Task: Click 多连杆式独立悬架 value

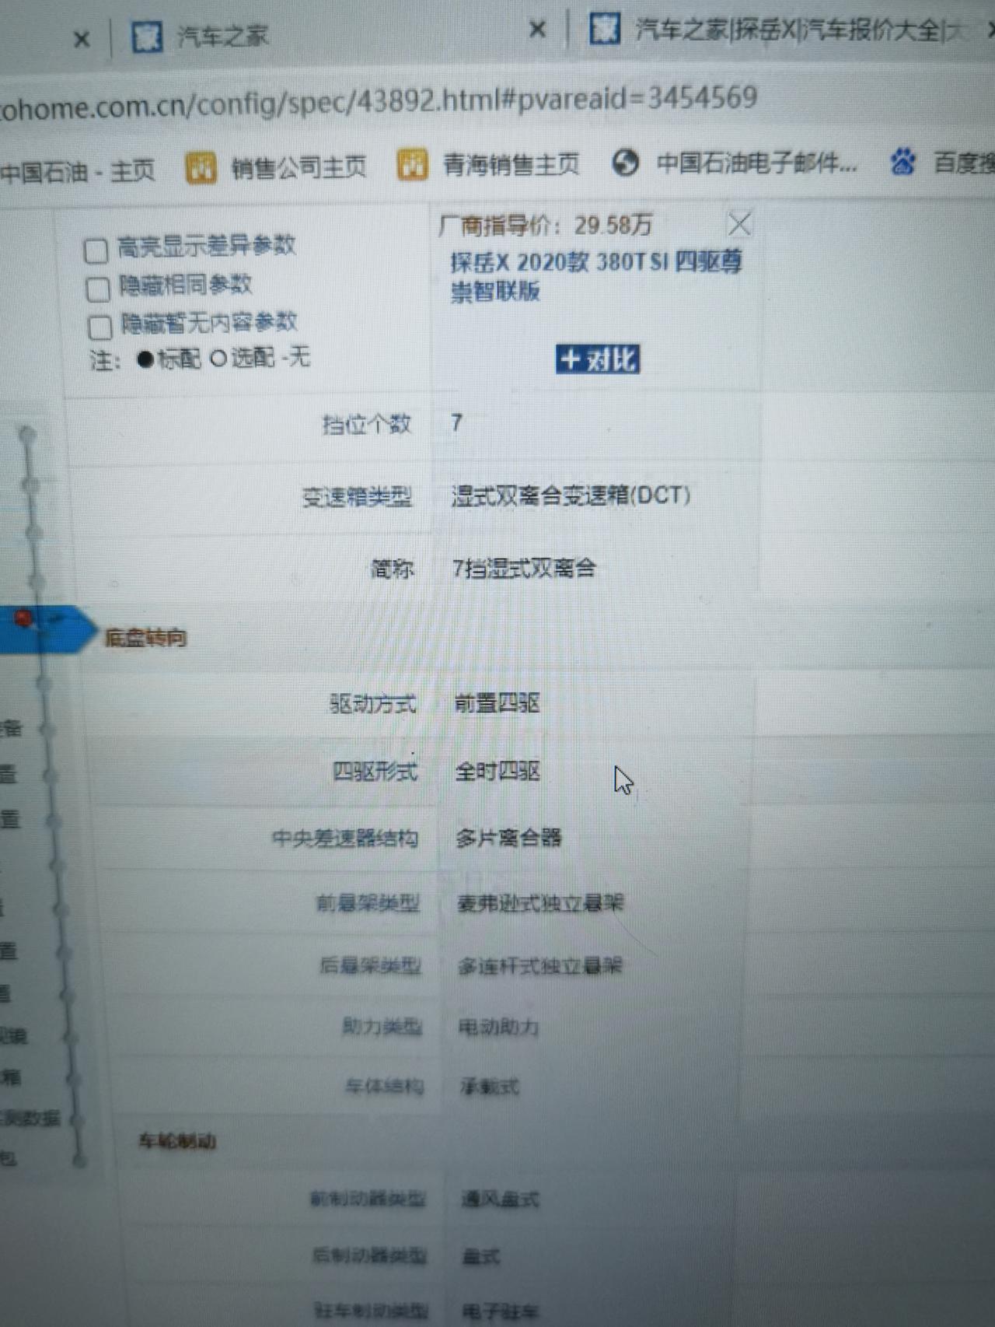Action: pyautogui.click(x=540, y=966)
